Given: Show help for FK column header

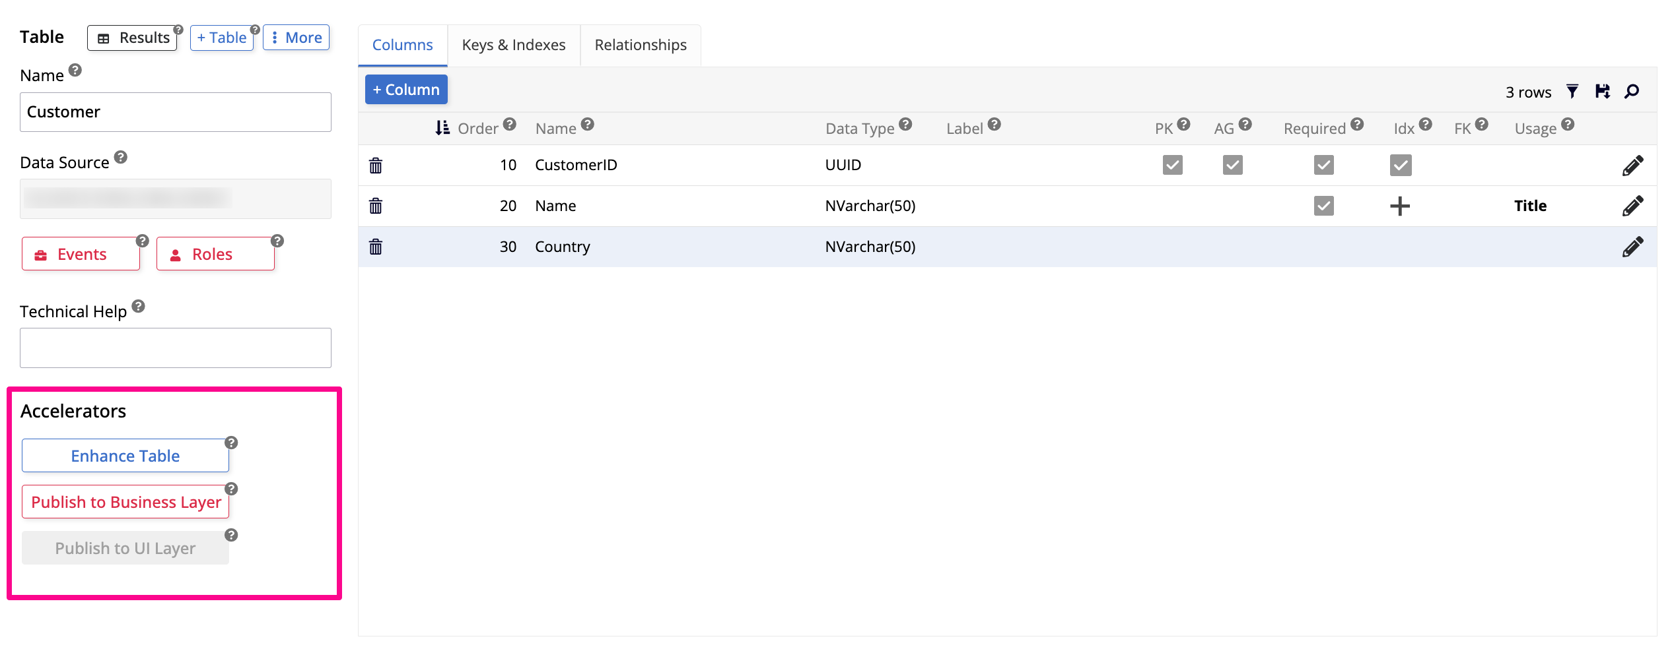Looking at the screenshot, I should point(1481,124).
